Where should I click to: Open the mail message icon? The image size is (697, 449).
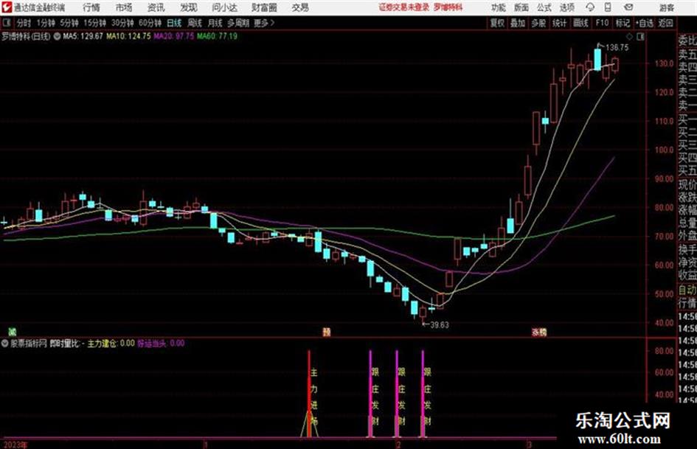[628, 7]
